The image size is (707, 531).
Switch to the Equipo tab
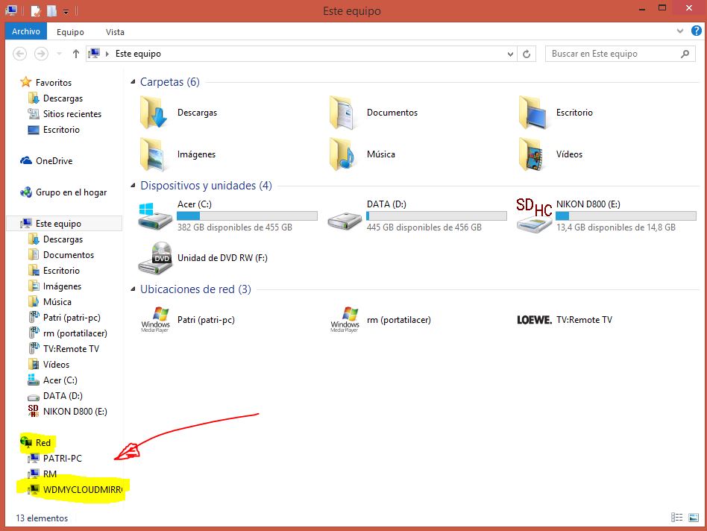point(70,32)
